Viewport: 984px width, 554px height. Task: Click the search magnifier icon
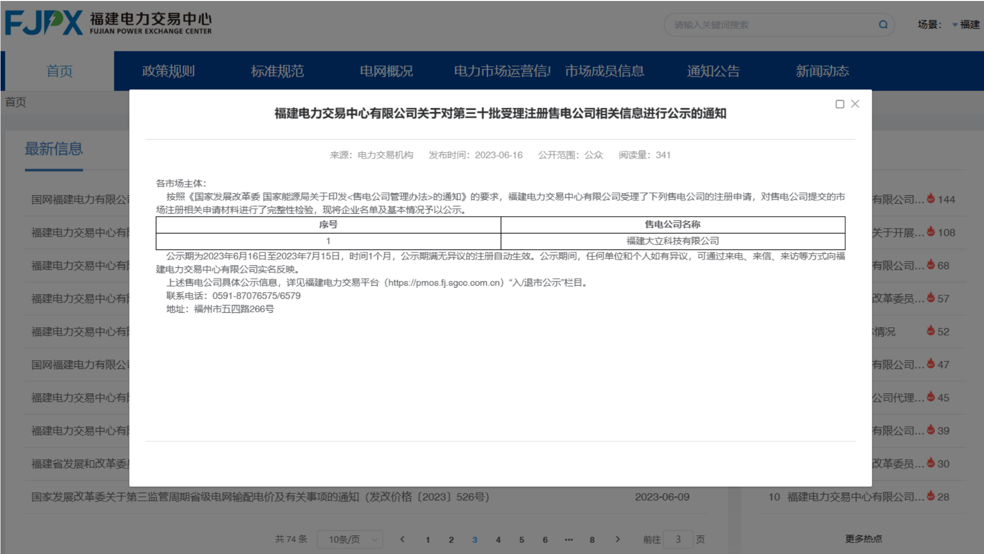pos(883,25)
